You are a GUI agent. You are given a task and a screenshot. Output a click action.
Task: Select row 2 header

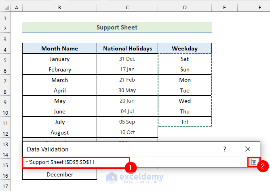5,28
